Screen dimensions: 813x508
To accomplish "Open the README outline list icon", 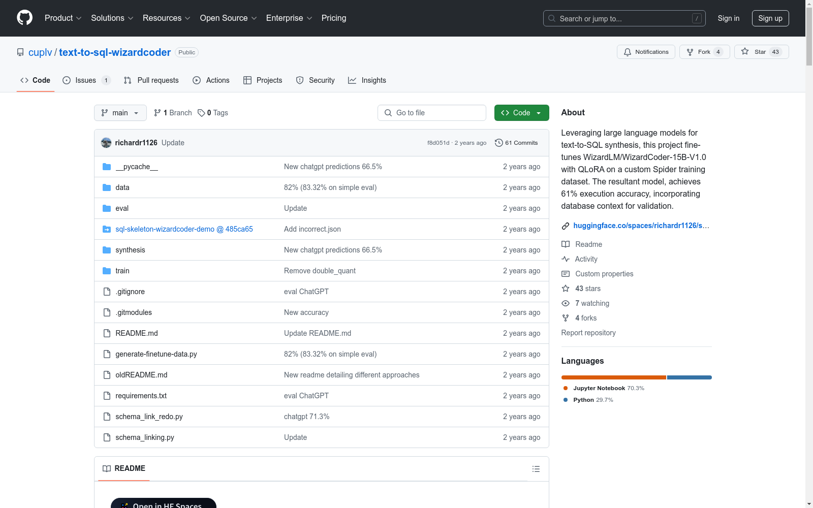I will (536, 469).
